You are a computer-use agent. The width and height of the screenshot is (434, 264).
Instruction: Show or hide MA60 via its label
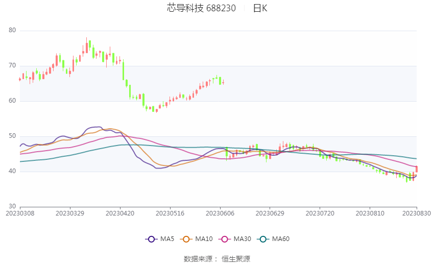point(280,239)
